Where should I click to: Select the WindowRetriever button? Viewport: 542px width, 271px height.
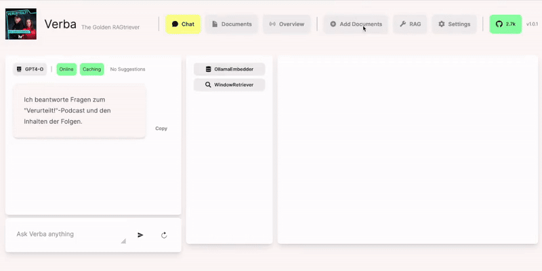(x=229, y=84)
